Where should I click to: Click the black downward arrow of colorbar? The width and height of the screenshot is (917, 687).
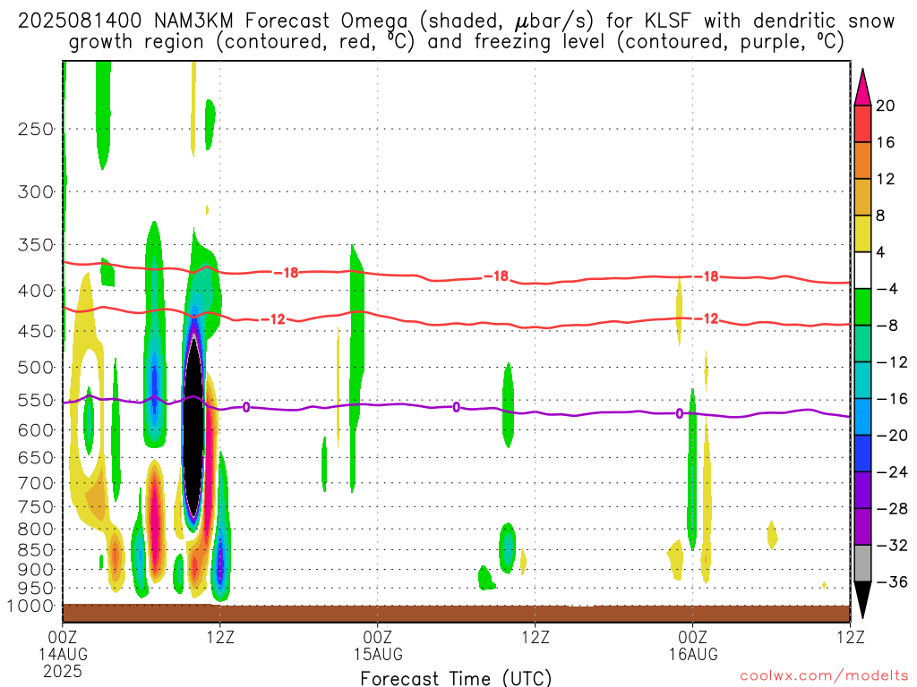862,599
